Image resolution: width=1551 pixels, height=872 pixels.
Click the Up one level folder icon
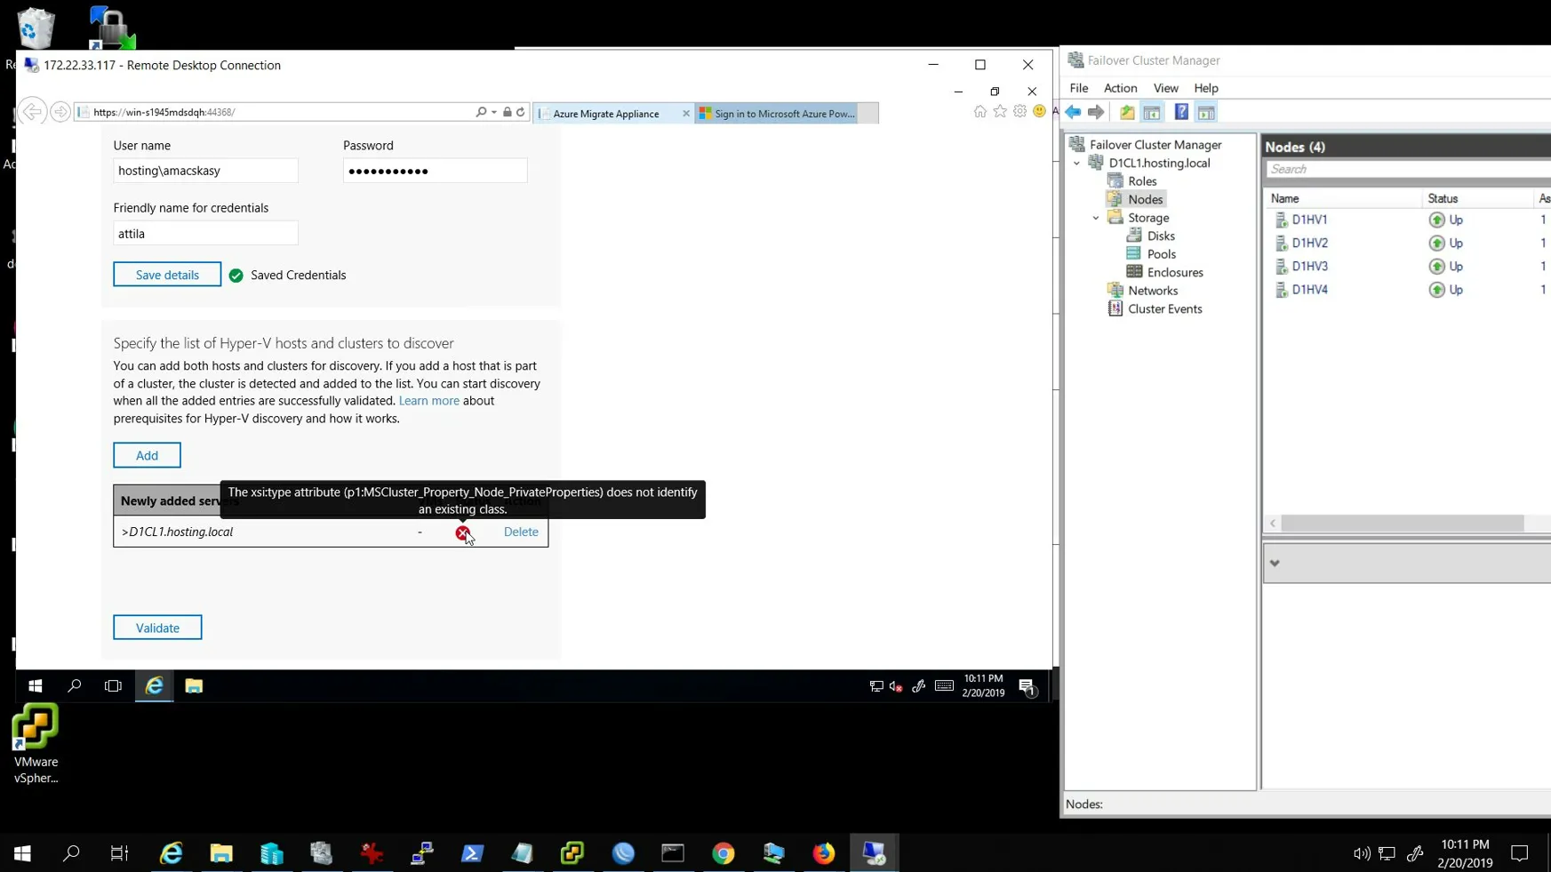pos(1127,112)
